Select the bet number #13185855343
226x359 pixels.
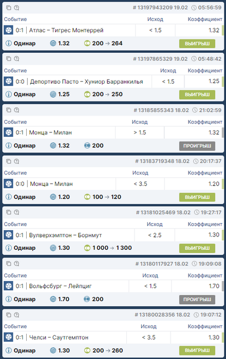coord(154,110)
